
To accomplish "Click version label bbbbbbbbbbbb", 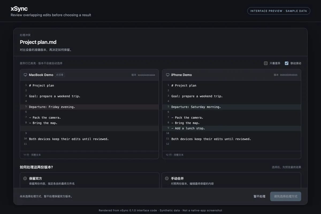I will 289,75.
